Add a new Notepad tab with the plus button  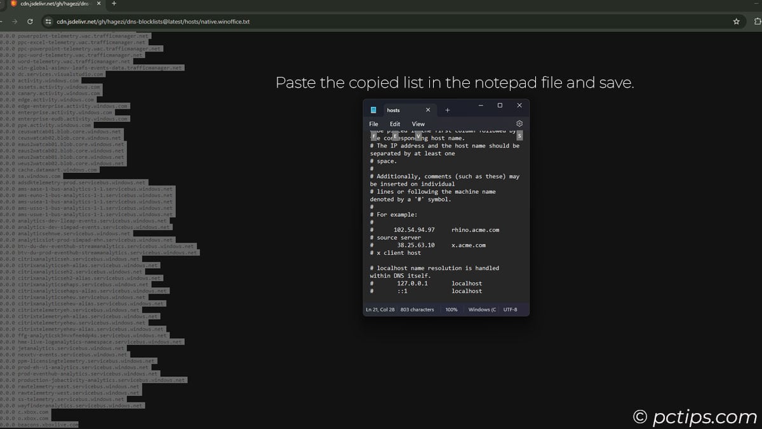(x=447, y=110)
